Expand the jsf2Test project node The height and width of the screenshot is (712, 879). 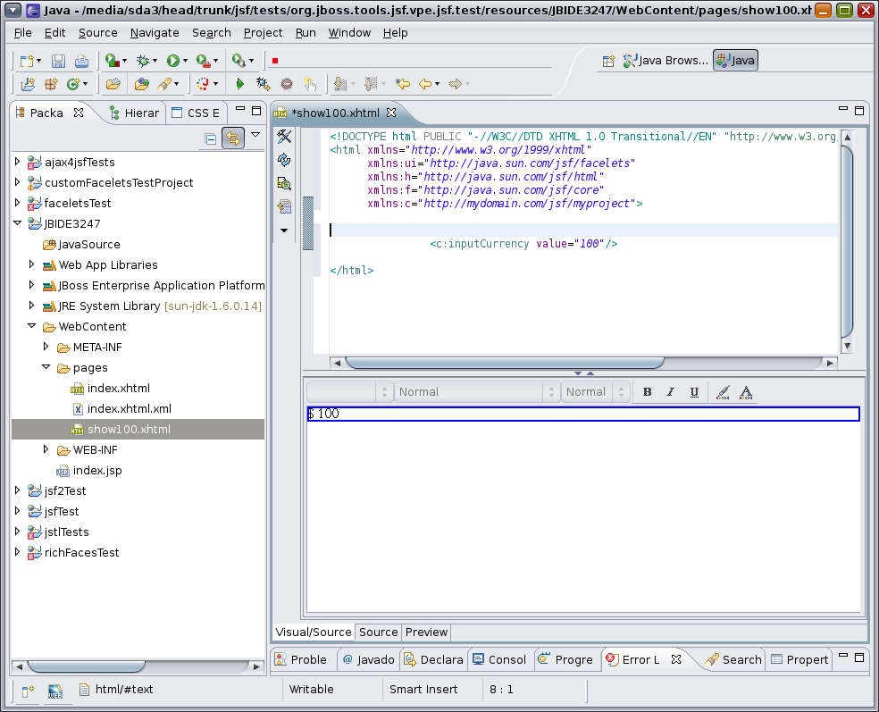[x=17, y=490]
